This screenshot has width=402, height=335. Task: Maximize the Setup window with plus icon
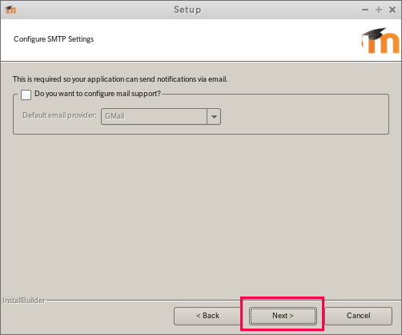pyautogui.click(x=379, y=10)
